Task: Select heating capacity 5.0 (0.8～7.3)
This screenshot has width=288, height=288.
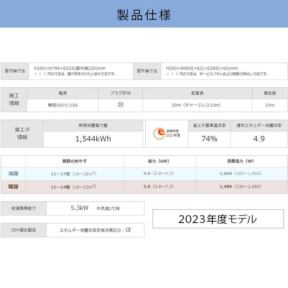Action: [158, 187]
